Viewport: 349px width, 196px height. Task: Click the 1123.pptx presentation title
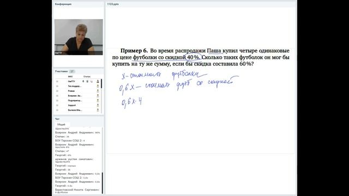coord(113,4)
